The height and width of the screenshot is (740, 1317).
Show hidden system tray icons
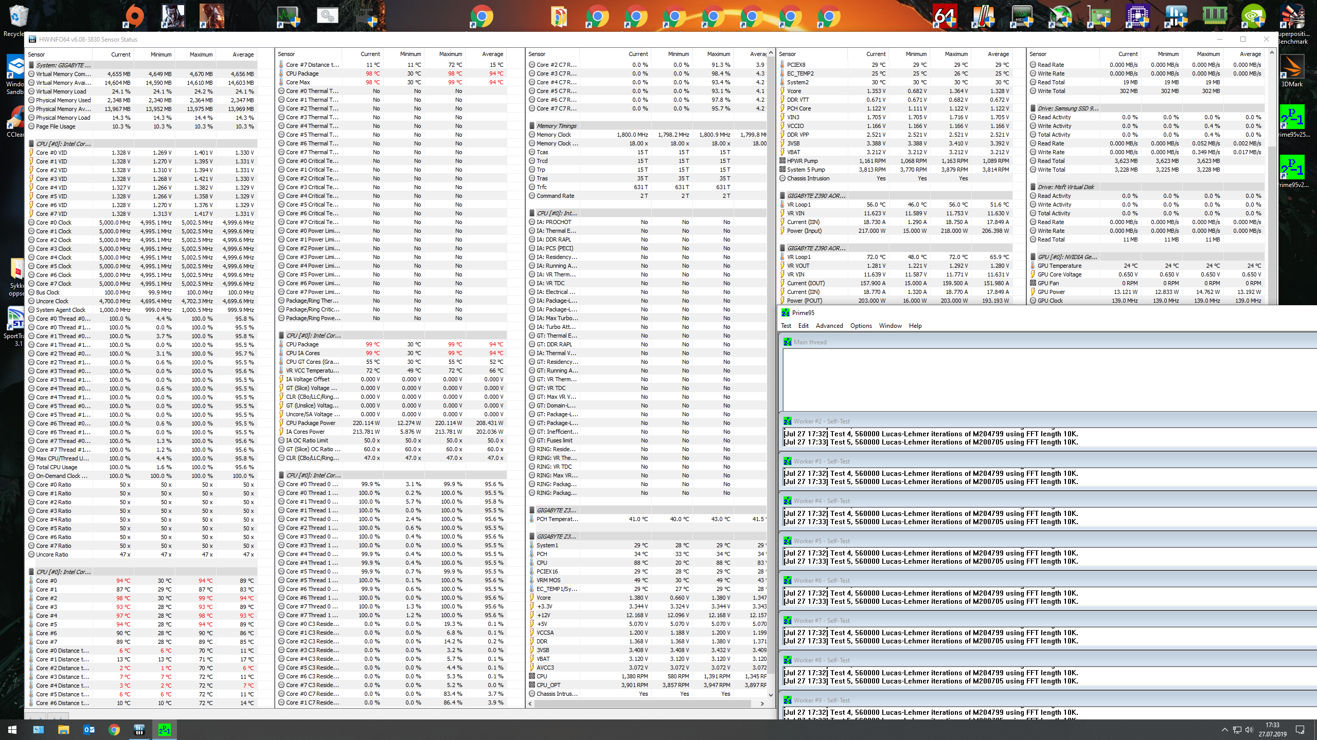1224,730
